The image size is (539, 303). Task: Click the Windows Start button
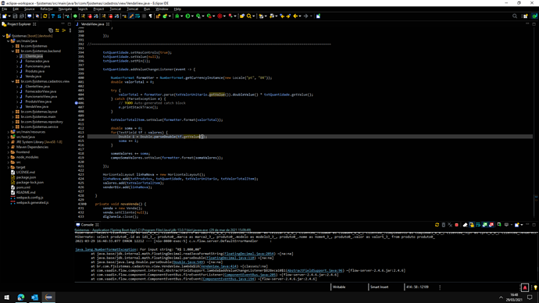(x=6, y=298)
